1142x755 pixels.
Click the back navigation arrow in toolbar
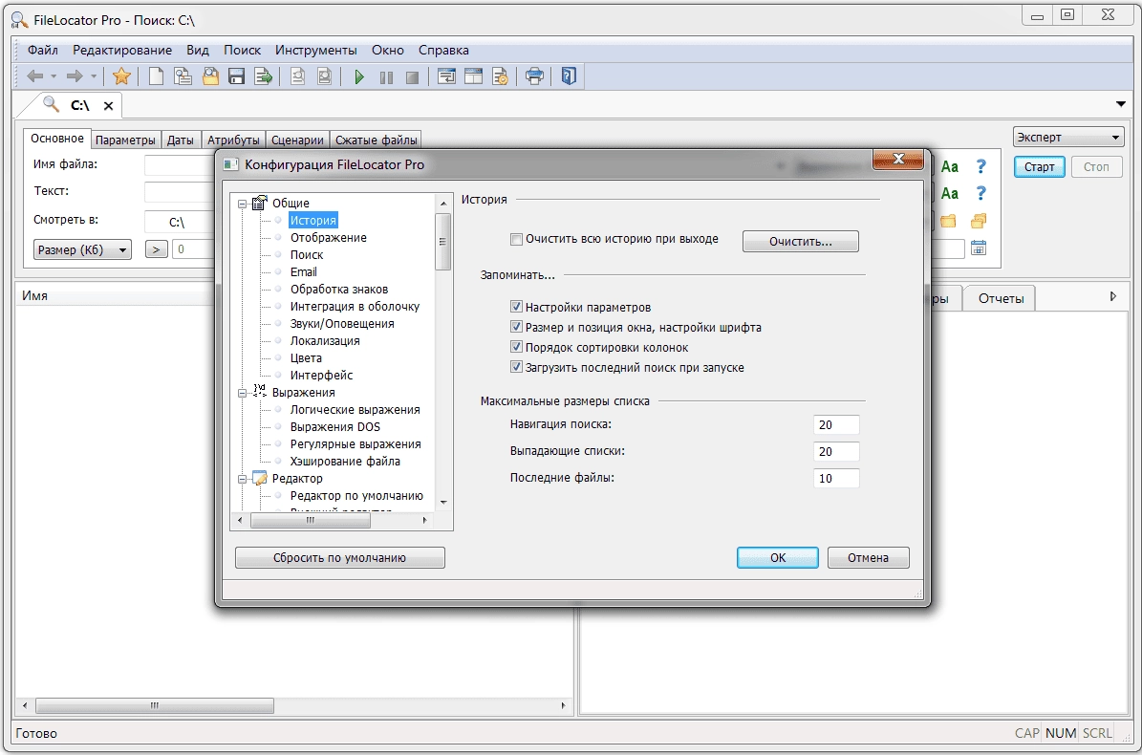tap(34, 75)
